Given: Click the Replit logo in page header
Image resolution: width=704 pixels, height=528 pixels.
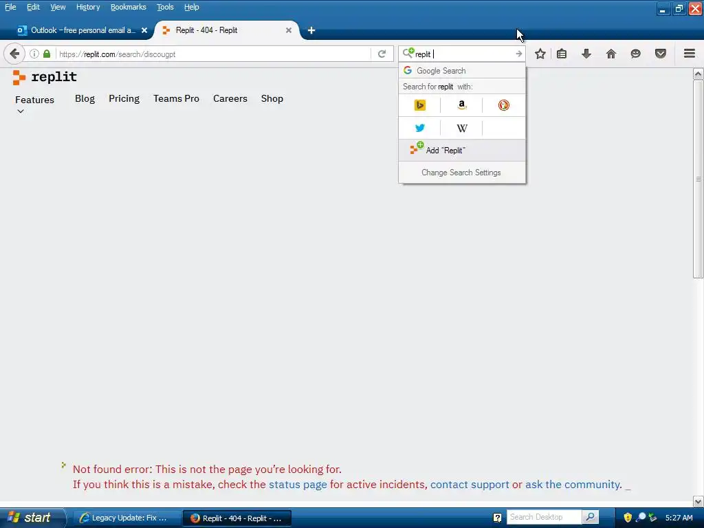Looking at the screenshot, I should [45, 77].
